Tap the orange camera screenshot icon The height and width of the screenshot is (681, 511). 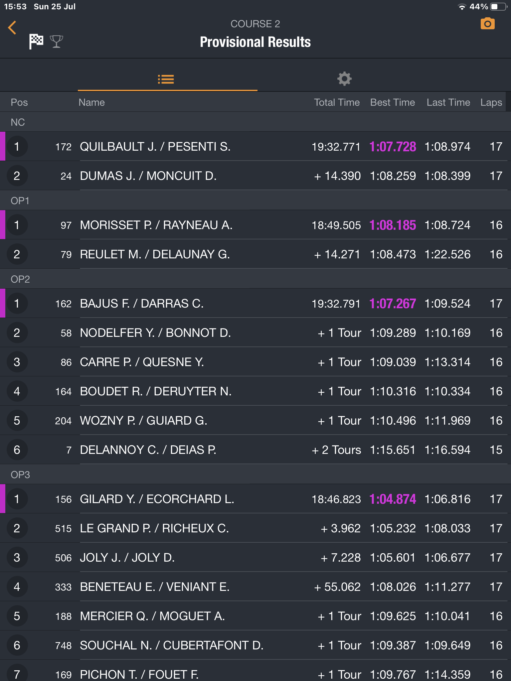(x=487, y=24)
